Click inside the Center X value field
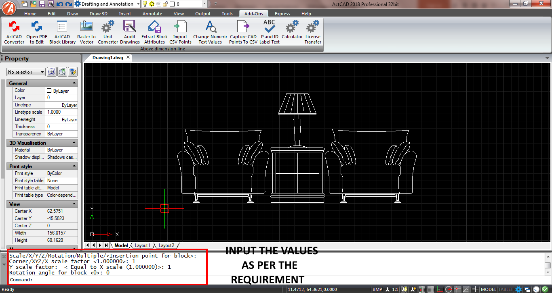The image size is (552, 293). click(61, 211)
